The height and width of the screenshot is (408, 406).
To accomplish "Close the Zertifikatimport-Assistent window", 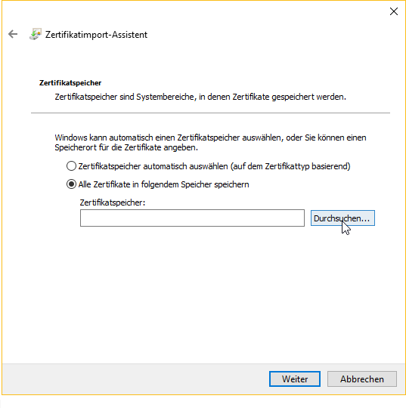I will (393, 11).
